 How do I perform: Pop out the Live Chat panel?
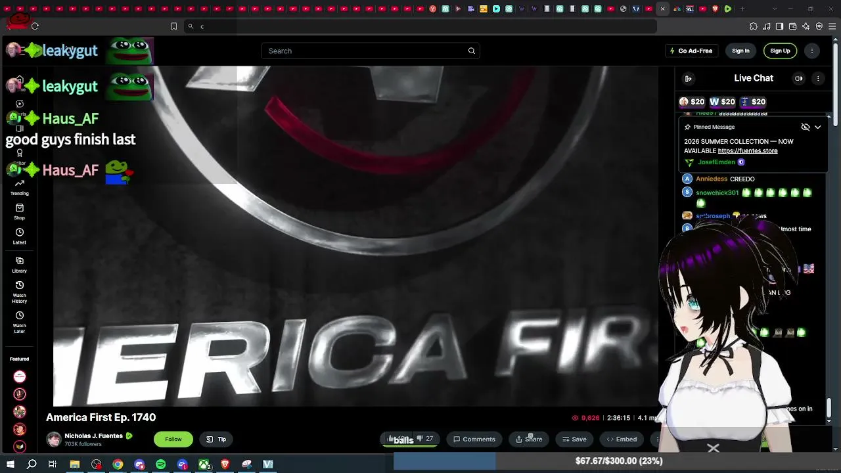point(688,78)
